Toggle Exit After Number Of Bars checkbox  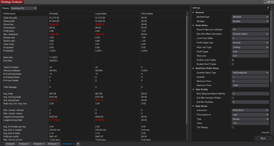pyautogui.click(x=233, y=98)
